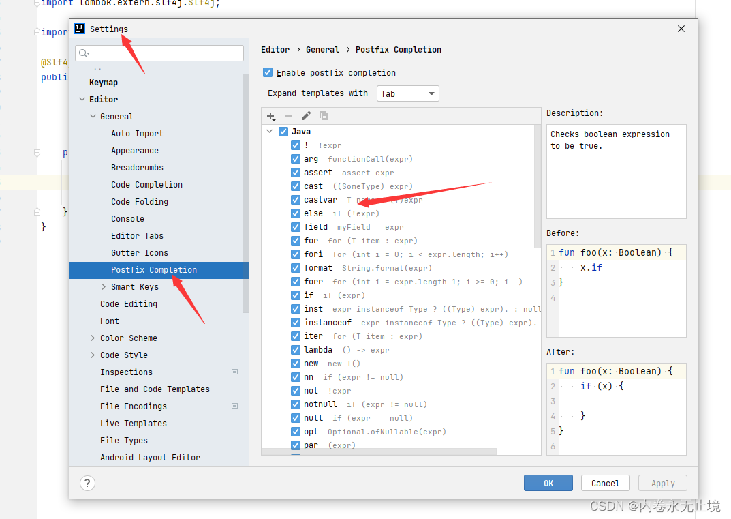731x519 pixels.
Task: Open Console settings page
Action: [128, 219]
